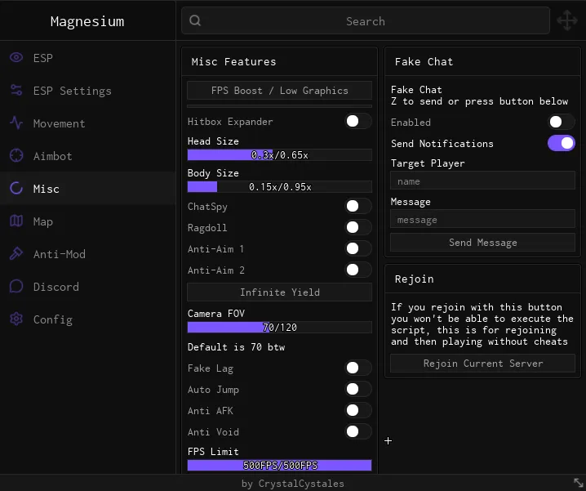The width and height of the screenshot is (586, 491).
Task: Click the Config gear icon
Action: pyautogui.click(x=16, y=319)
